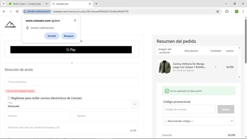This screenshot has height=139, width=247.
Task: Close the Verify Codes SimplyCodes tab
Action: (x=46, y=4)
